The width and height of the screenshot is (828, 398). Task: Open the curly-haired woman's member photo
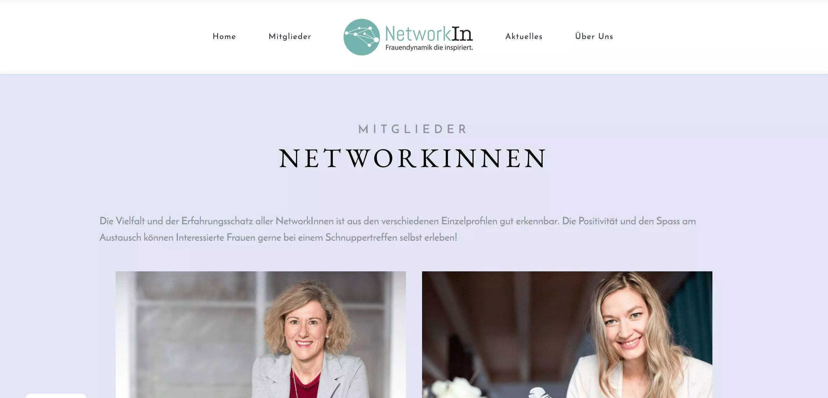[x=261, y=335]
